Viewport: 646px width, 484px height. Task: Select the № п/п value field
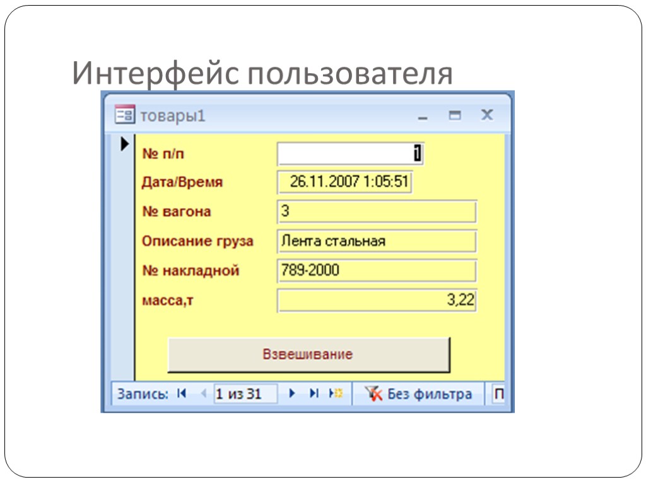pos(348,153)
